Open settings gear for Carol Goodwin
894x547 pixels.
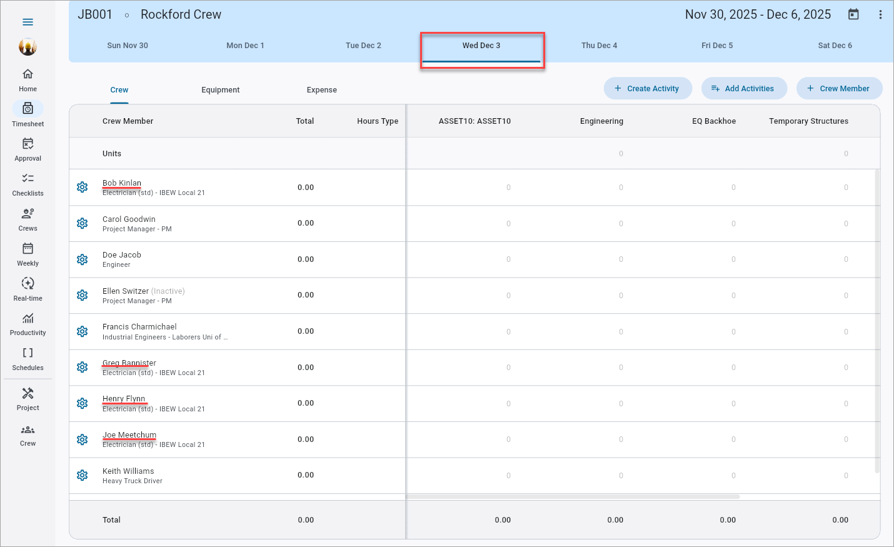pos(82,223)
